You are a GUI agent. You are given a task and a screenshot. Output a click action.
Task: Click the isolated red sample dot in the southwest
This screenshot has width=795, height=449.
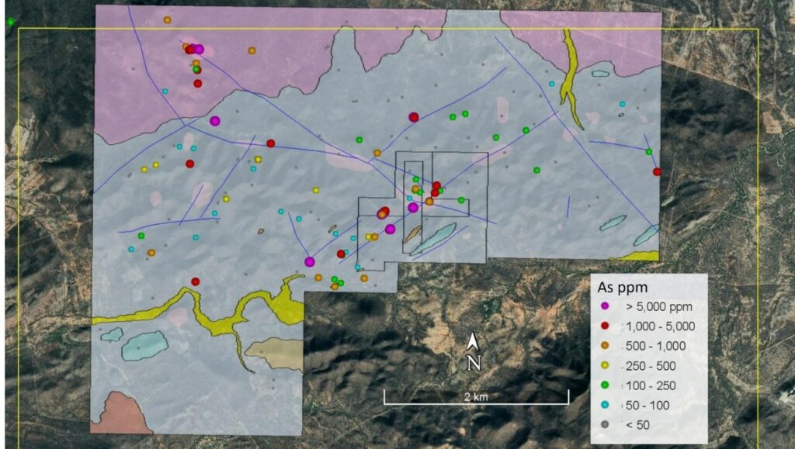click(196, 281)
